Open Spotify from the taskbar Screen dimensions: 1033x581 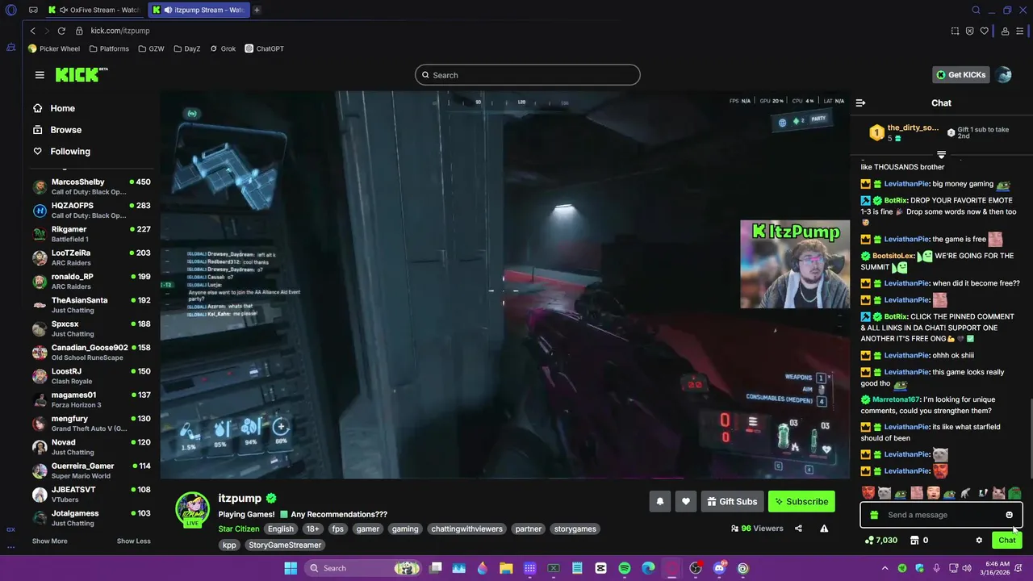[x=625, y=568]
